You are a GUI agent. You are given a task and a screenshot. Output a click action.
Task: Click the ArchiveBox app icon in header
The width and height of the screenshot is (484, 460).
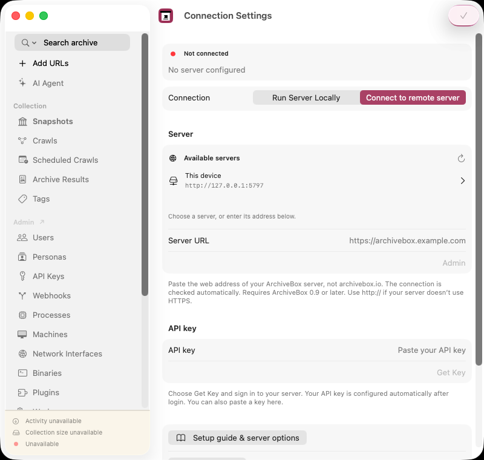tap(166, 16)
